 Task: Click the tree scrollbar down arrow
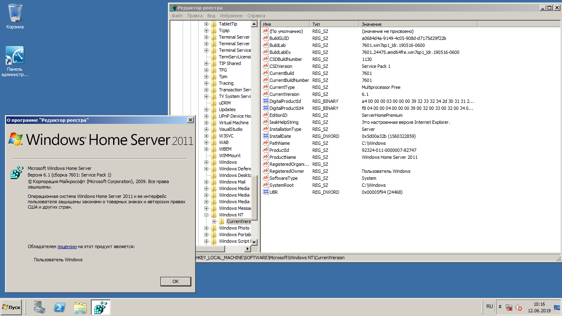254,242
